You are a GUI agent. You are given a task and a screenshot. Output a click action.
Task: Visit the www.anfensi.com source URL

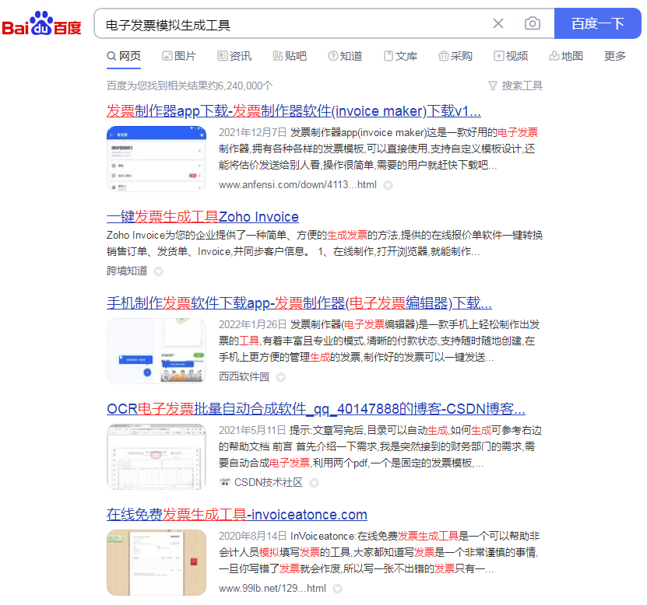[x=297, y=184]
